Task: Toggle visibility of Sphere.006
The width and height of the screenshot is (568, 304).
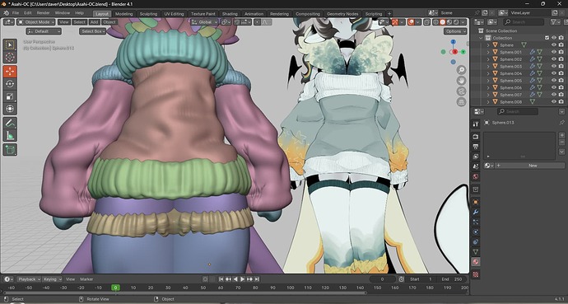Action: click(553, 87)
